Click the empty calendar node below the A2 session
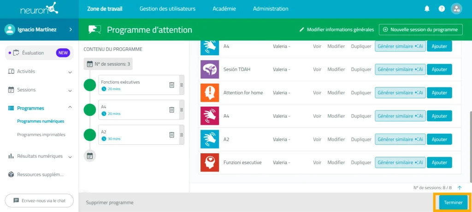The width and height of the screenshot is (472, 212). 90,156
